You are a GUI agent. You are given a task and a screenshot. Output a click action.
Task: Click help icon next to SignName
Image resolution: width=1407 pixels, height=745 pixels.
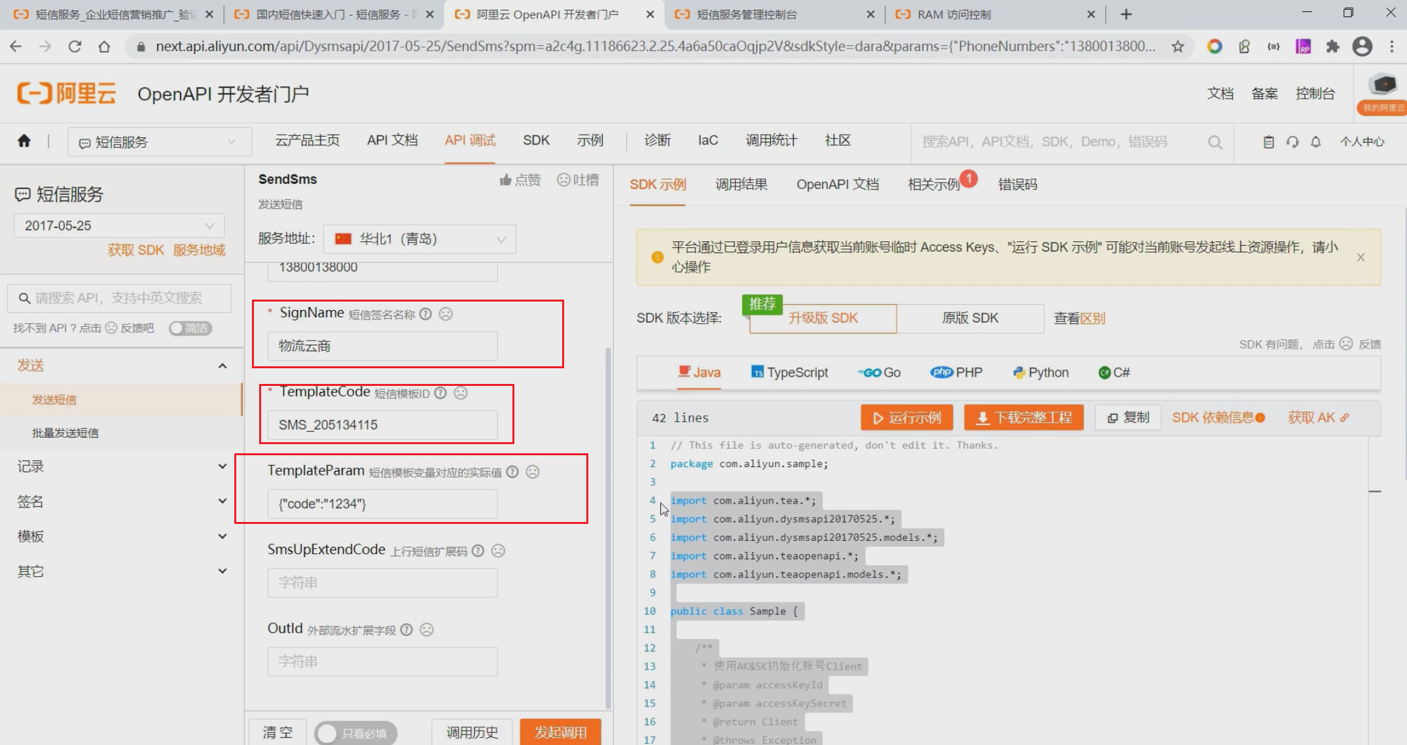point(425,314)
